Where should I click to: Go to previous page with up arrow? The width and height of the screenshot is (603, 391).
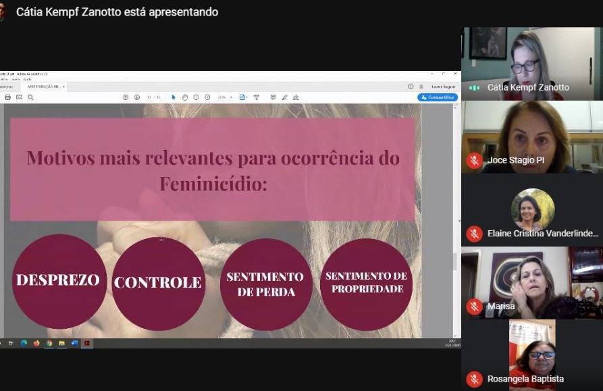click(x=126, y=97)
